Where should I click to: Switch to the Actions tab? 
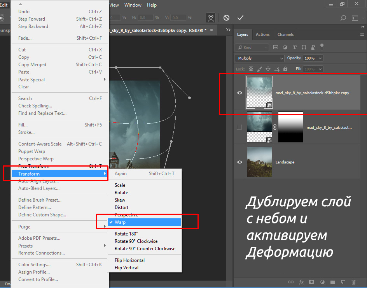point(262,35)
